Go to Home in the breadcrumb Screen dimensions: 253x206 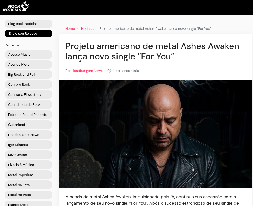coord(70,29)
